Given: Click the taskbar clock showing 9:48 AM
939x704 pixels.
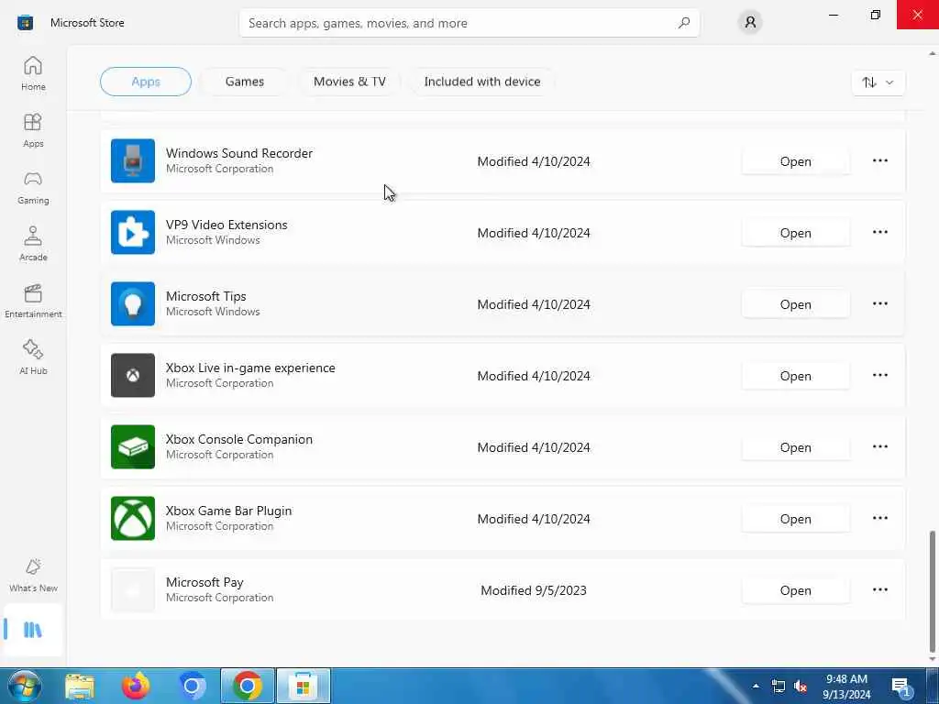Looking at the screenshot, I should click(x=846, y=687).
